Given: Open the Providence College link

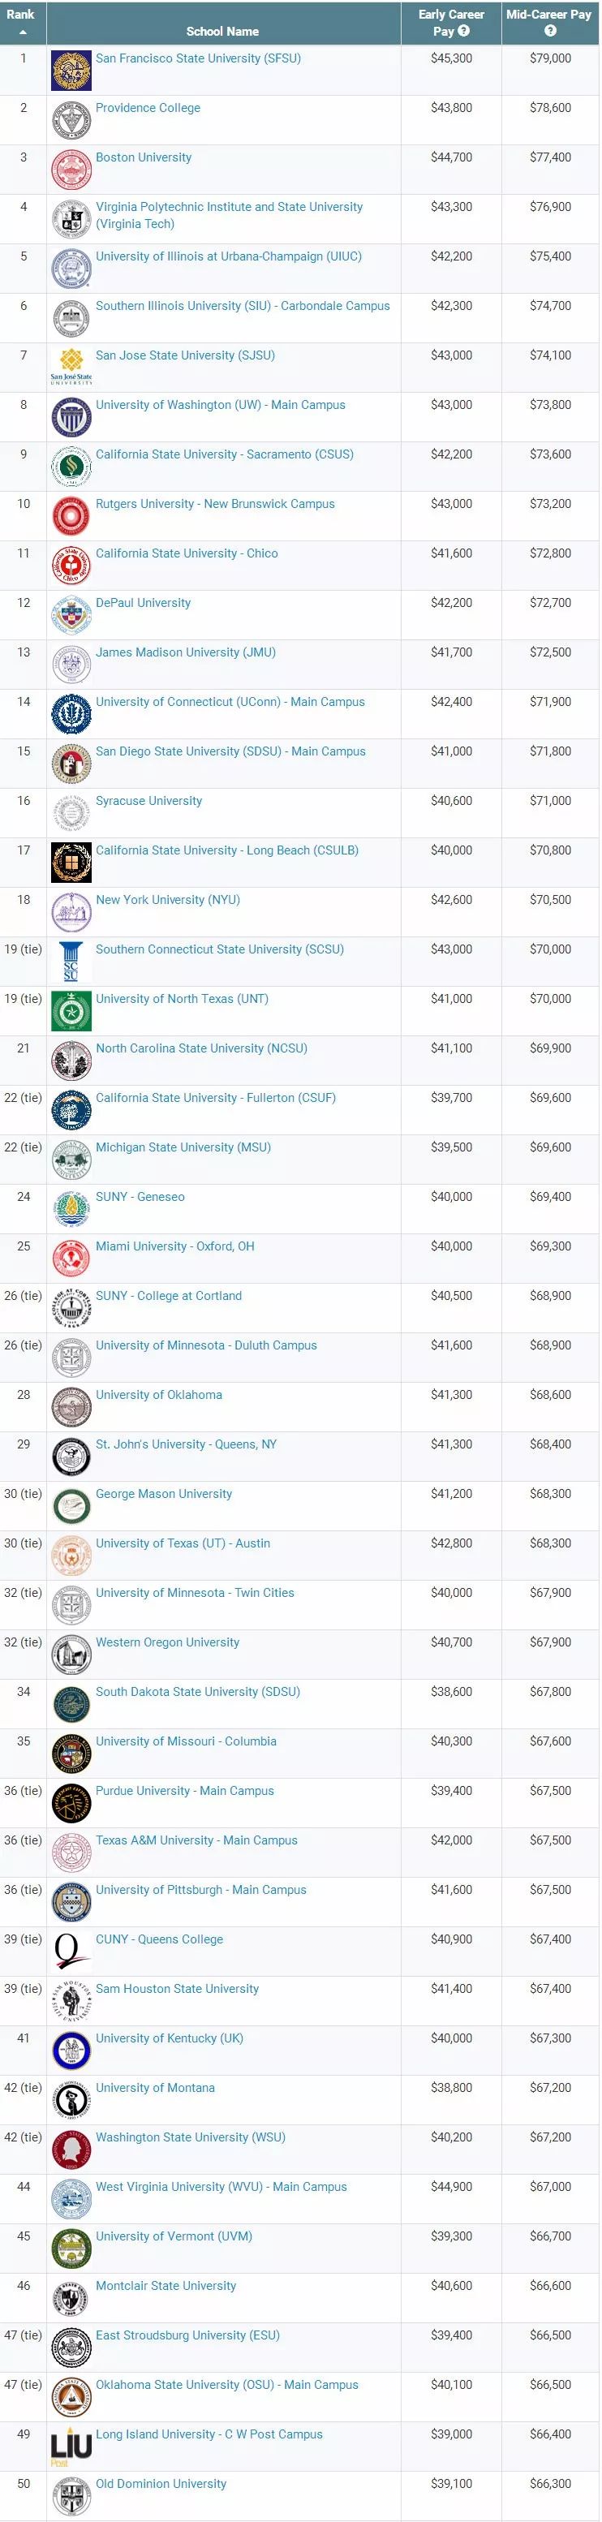Looking at the screenshot, I should (x=148, y=108).
